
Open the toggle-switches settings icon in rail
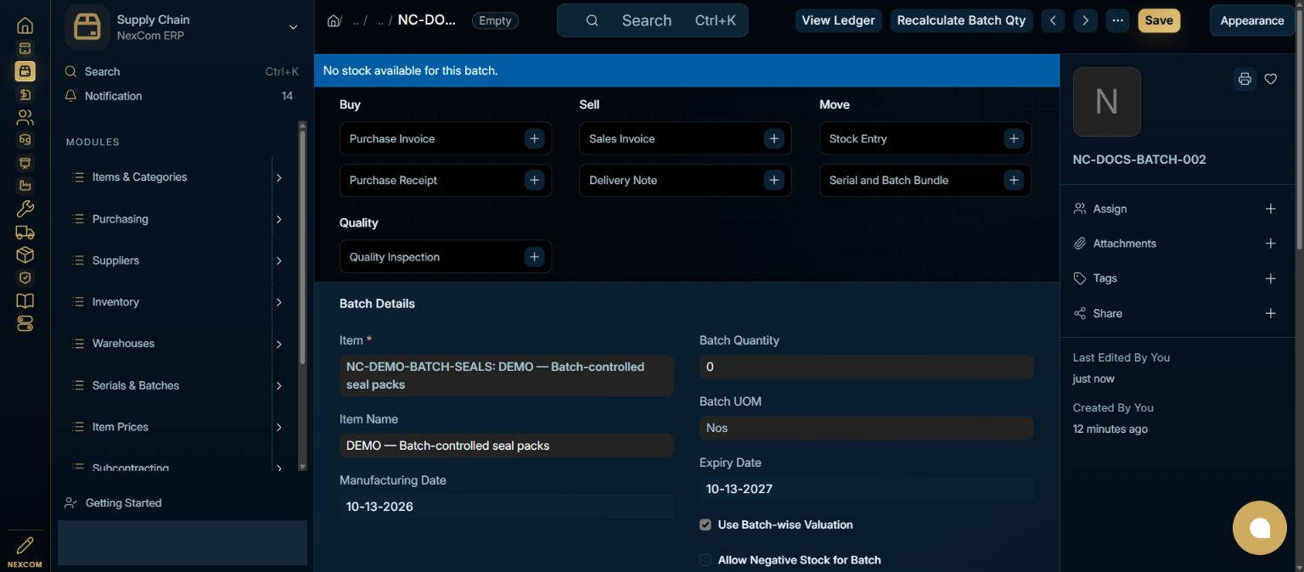tap(25, 323)
